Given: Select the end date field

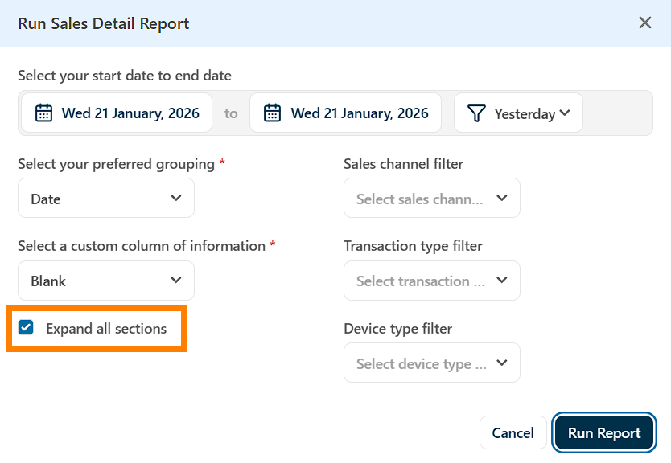Looking at the screenshot, I should pos(346,113).
